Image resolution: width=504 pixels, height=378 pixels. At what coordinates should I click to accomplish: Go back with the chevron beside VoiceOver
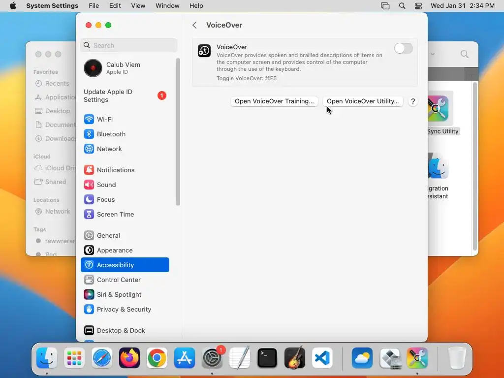[x=194, y=25]
